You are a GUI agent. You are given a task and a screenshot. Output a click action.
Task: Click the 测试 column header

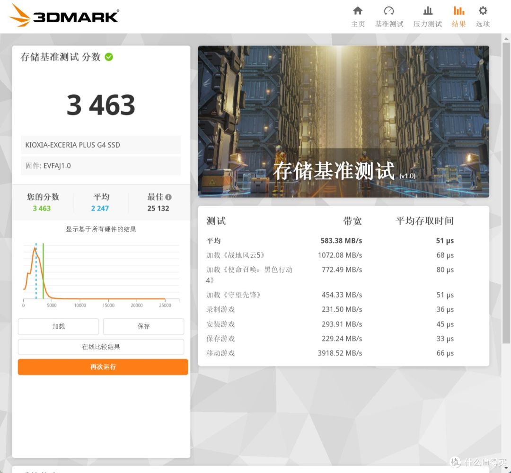216,221
